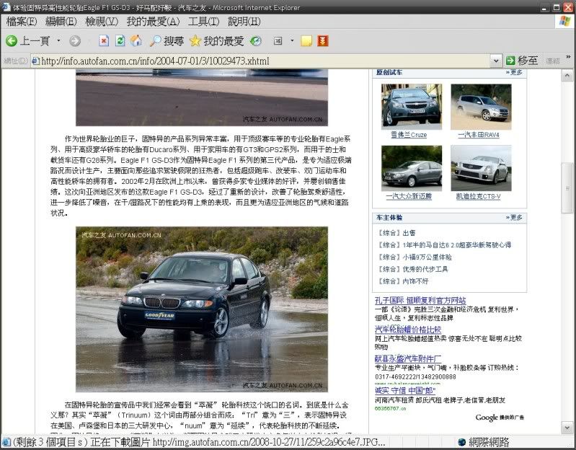Open the 編輯(E) menu
The image size is (576, 450).
point(61,22)
